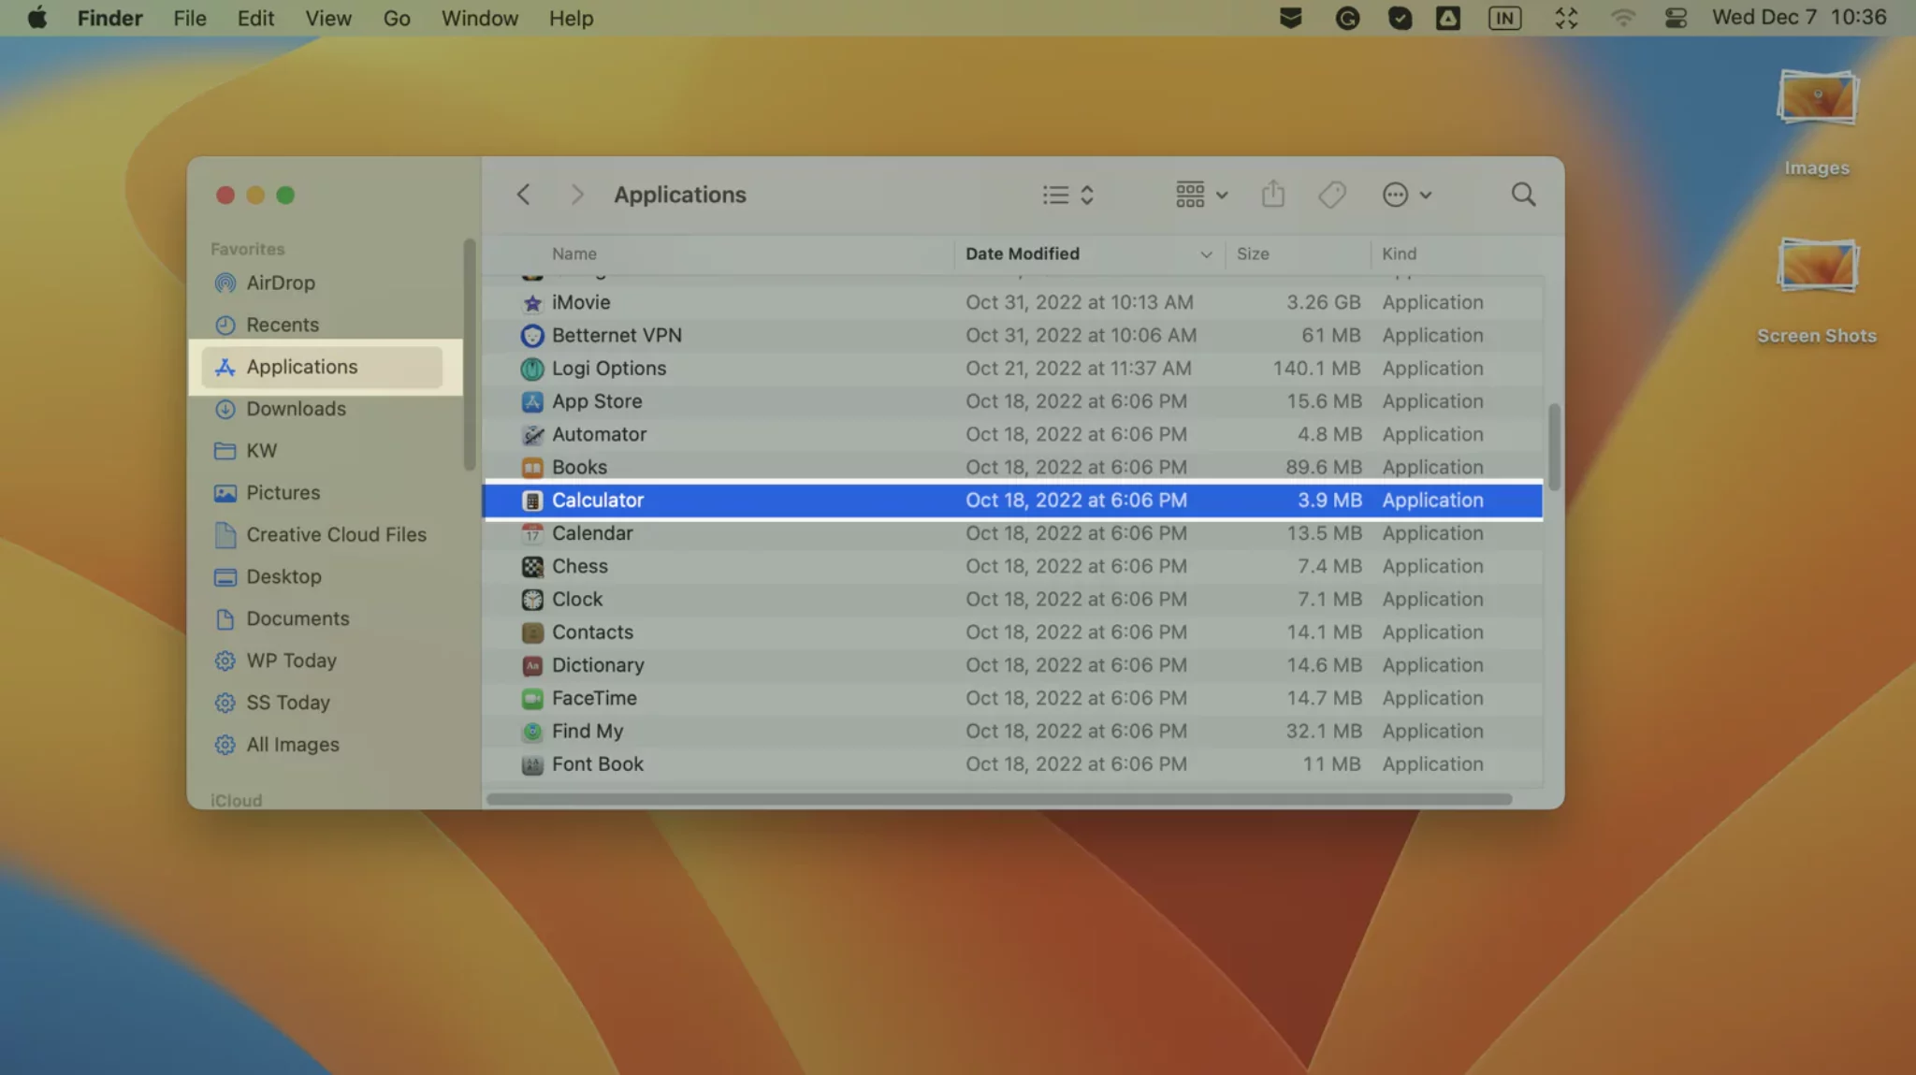Select the Betternet VPN application

click(x=1012, y=335)
